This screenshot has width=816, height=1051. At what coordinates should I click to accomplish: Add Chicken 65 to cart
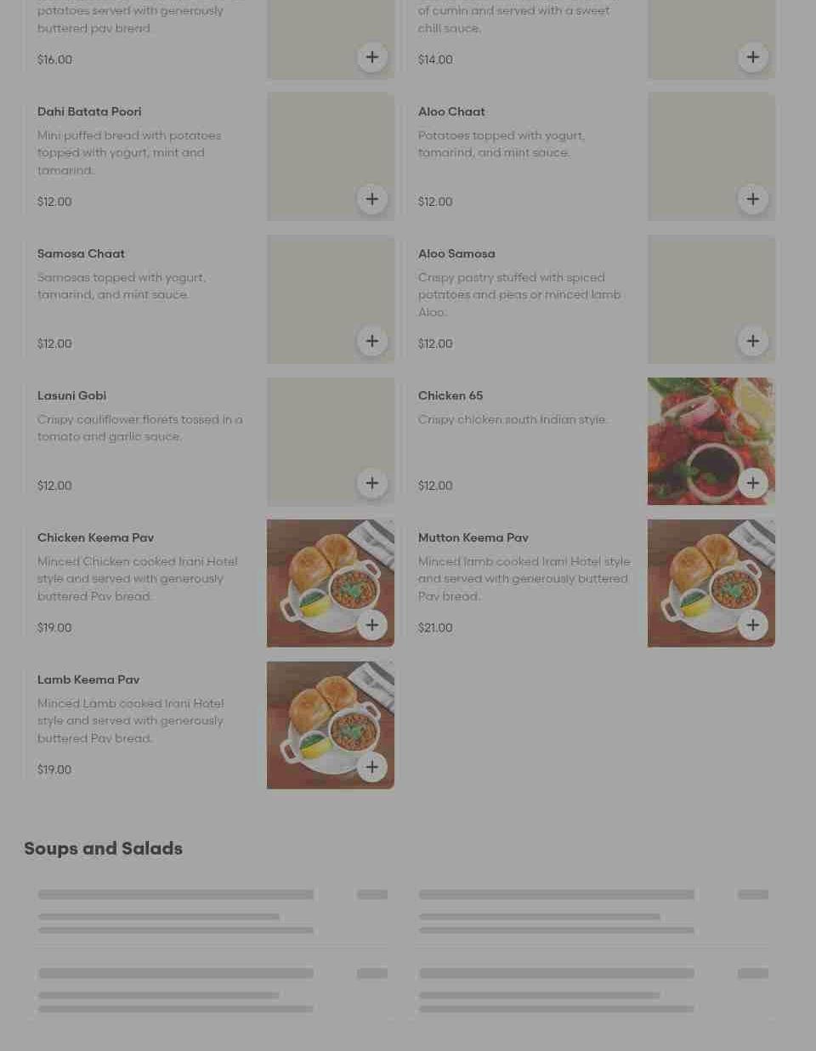[753, 483]
